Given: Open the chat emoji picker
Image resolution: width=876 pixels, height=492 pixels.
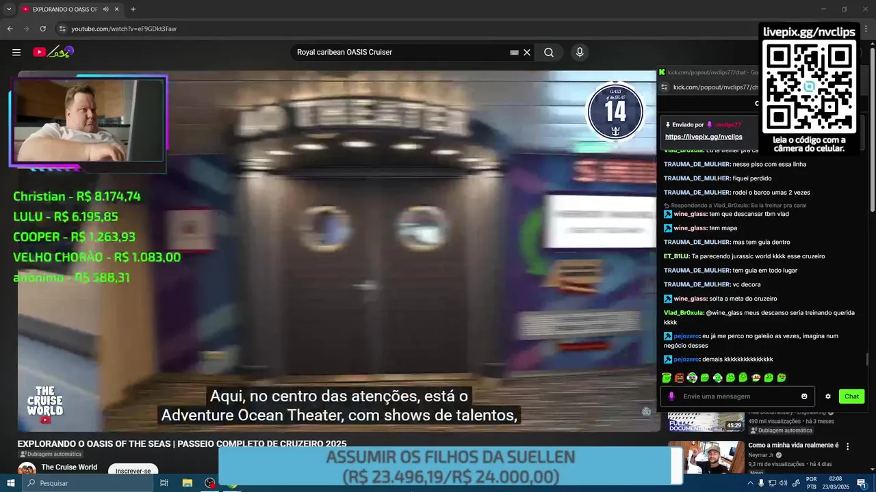Looking at the screenshot, I should pos(804,396).
